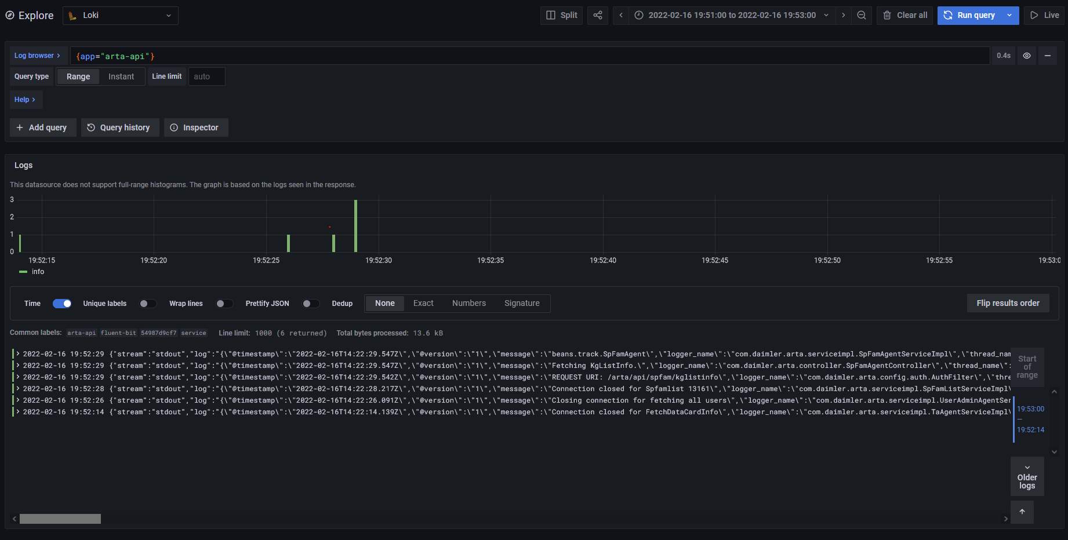Toggle query visibility with the eye icon
1068x540 pixels.
pyautogui.click(x=1026, y=56)
